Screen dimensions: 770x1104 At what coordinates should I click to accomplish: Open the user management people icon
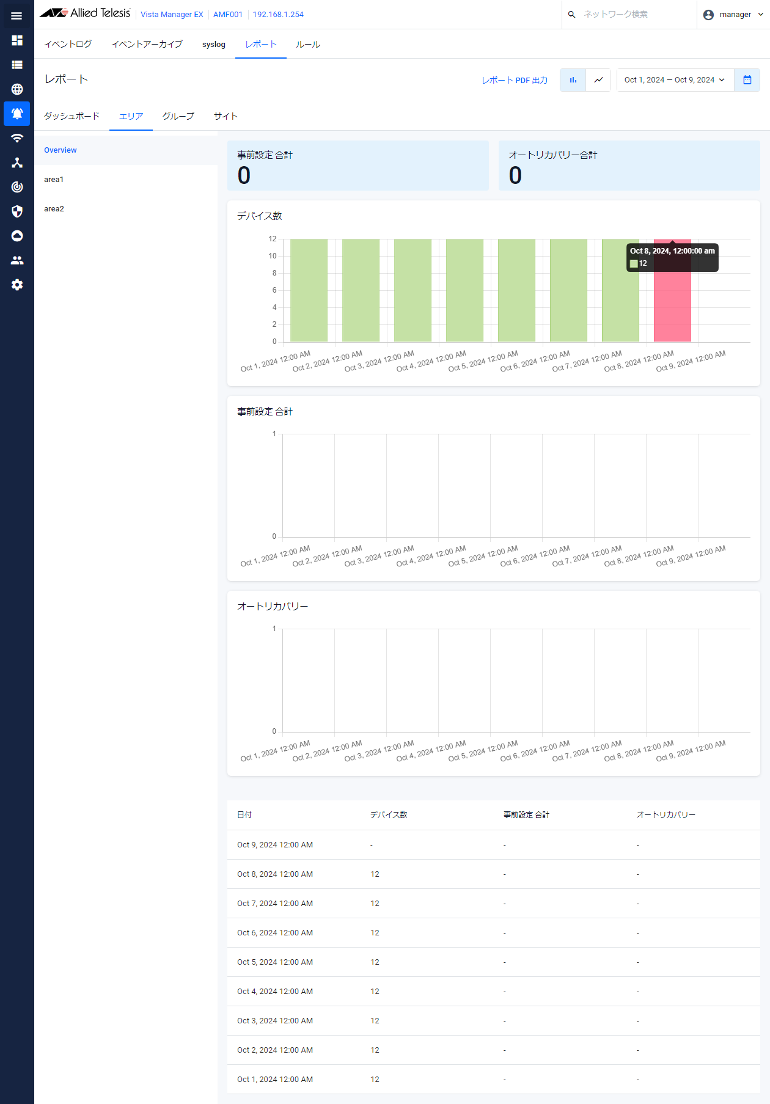pos(17,260)
